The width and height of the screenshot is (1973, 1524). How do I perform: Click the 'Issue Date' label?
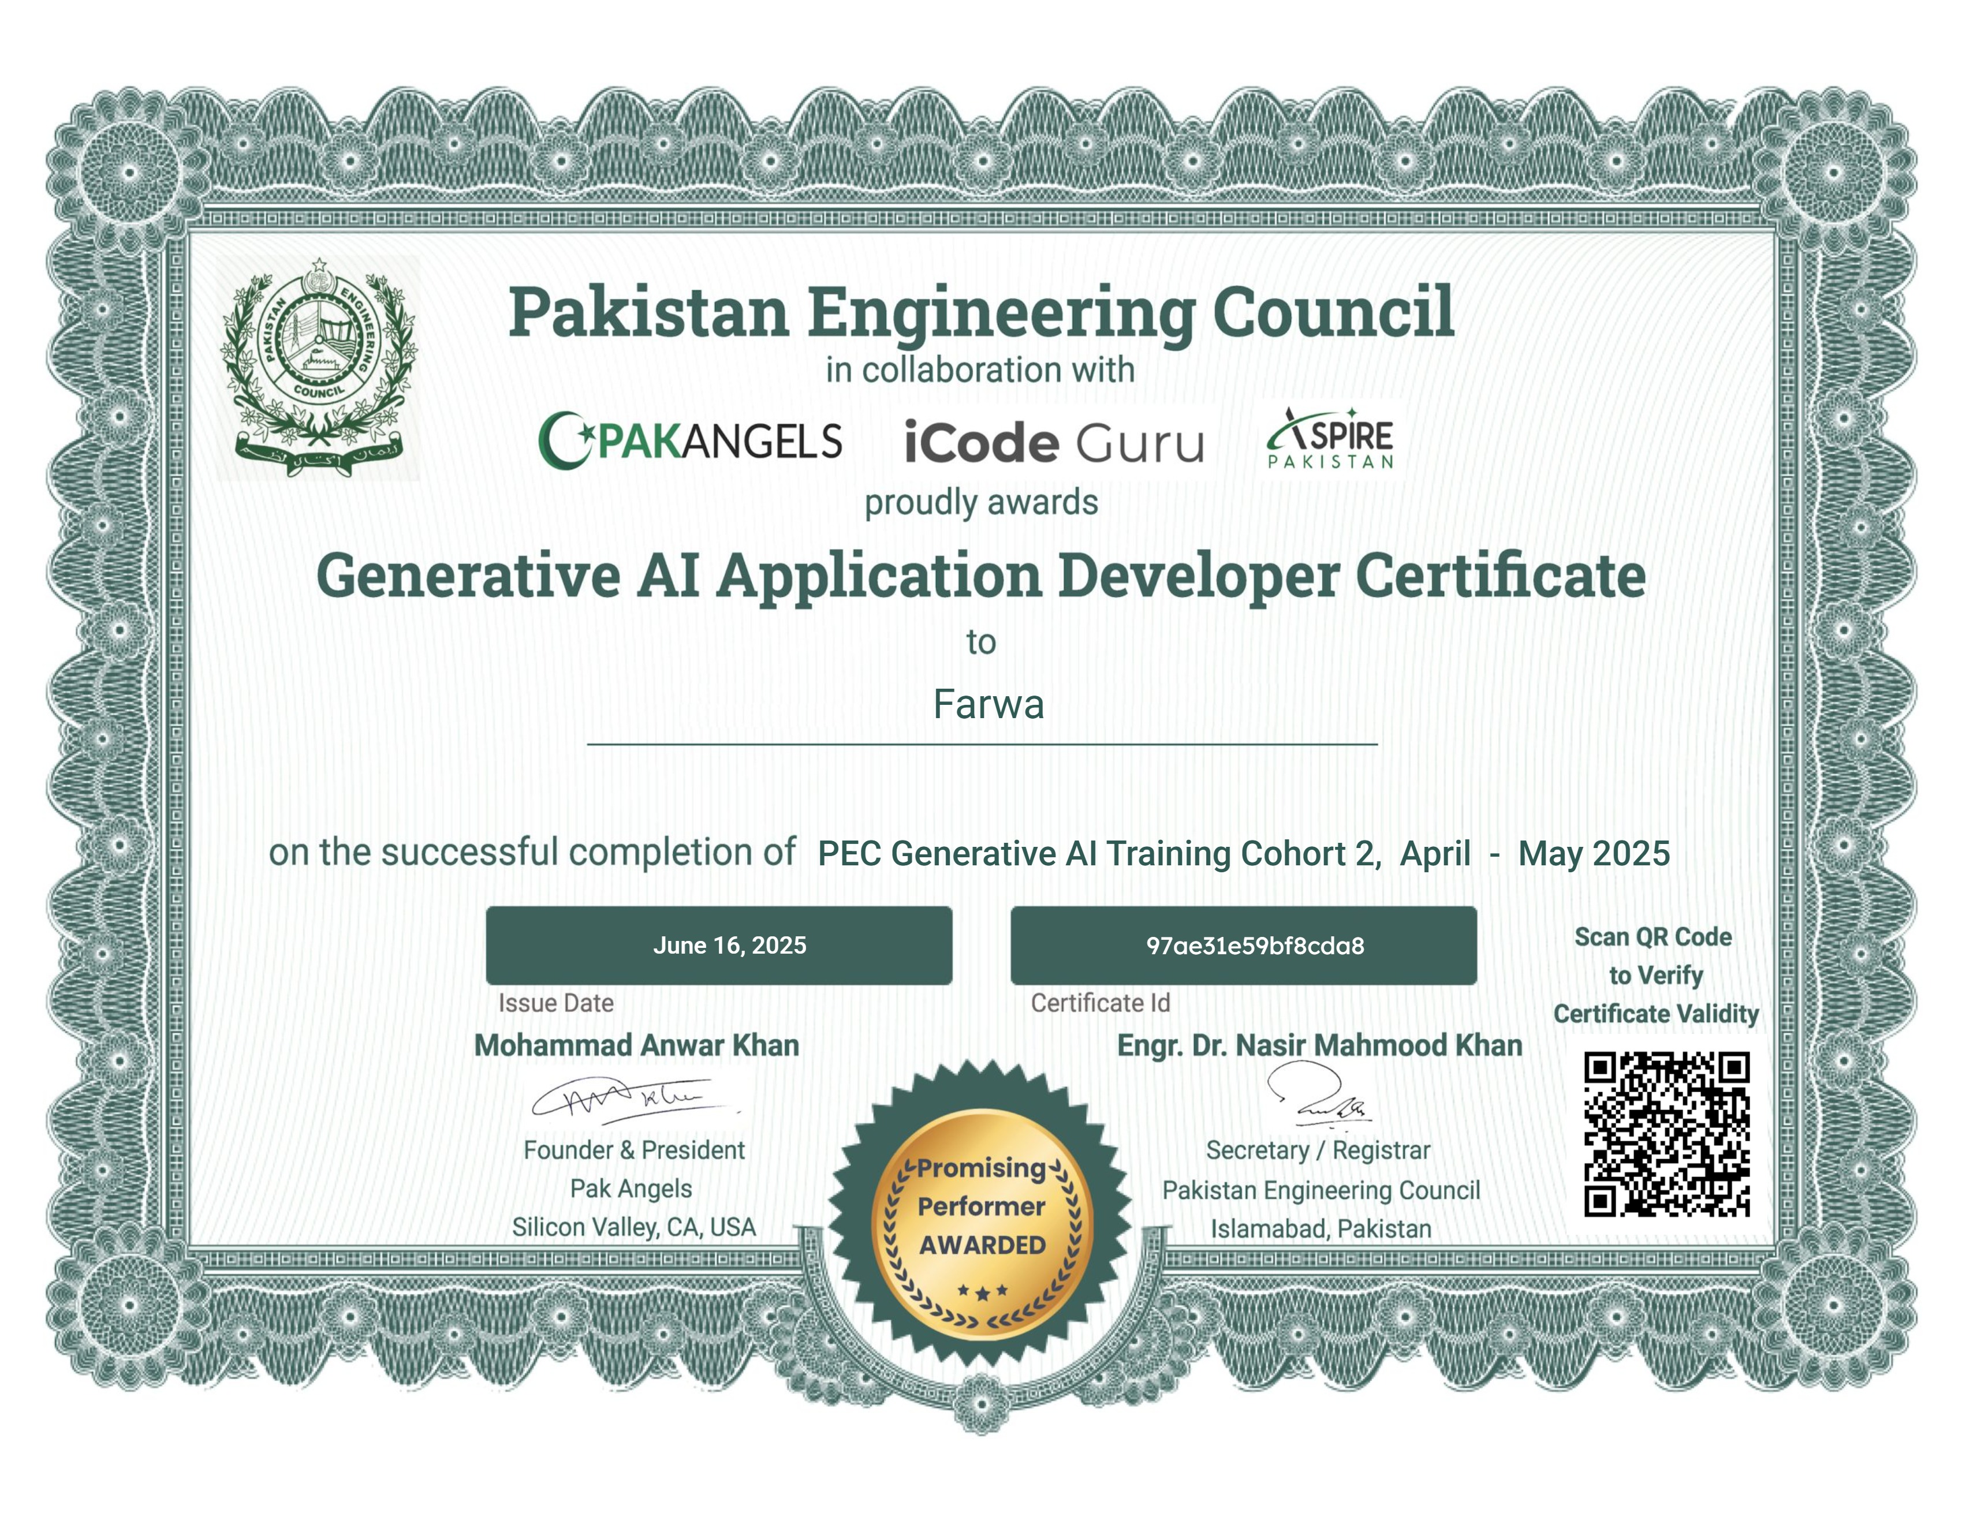(x=555, y=1003)
